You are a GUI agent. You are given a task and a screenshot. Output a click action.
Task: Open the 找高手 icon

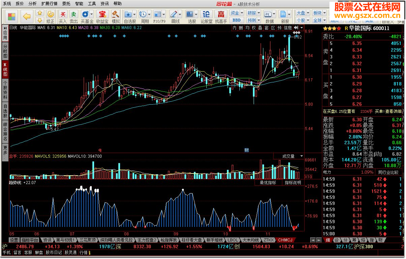pyautogui.click(x=221, y=14)
